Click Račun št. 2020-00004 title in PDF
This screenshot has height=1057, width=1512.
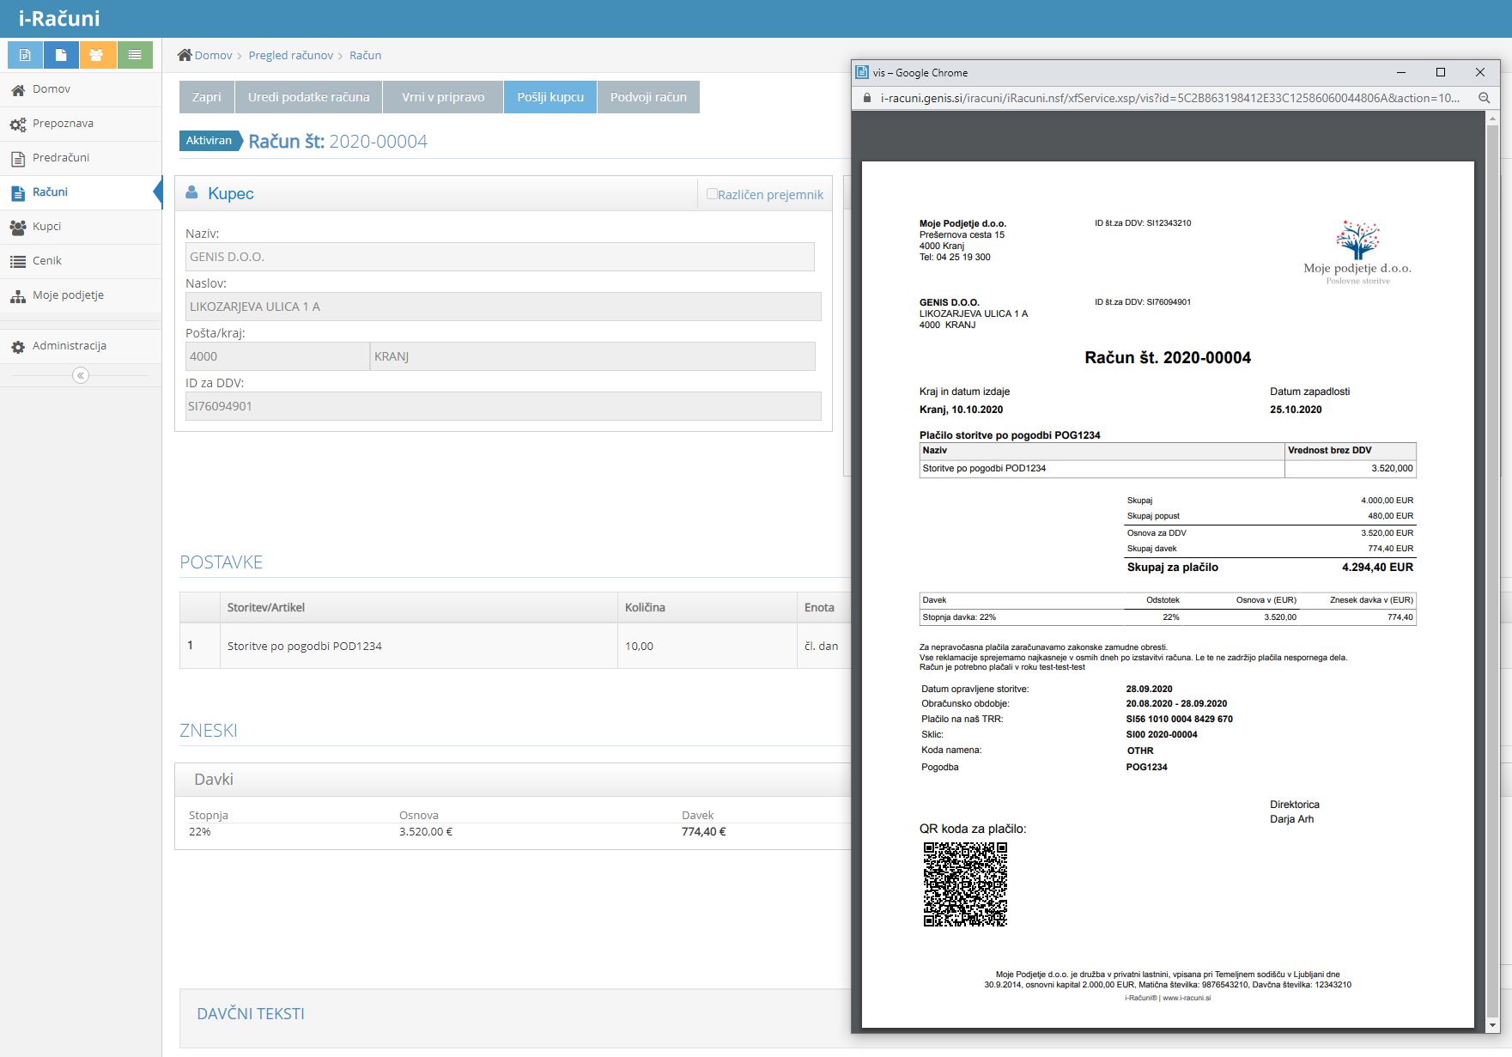tap(1168, 357)
